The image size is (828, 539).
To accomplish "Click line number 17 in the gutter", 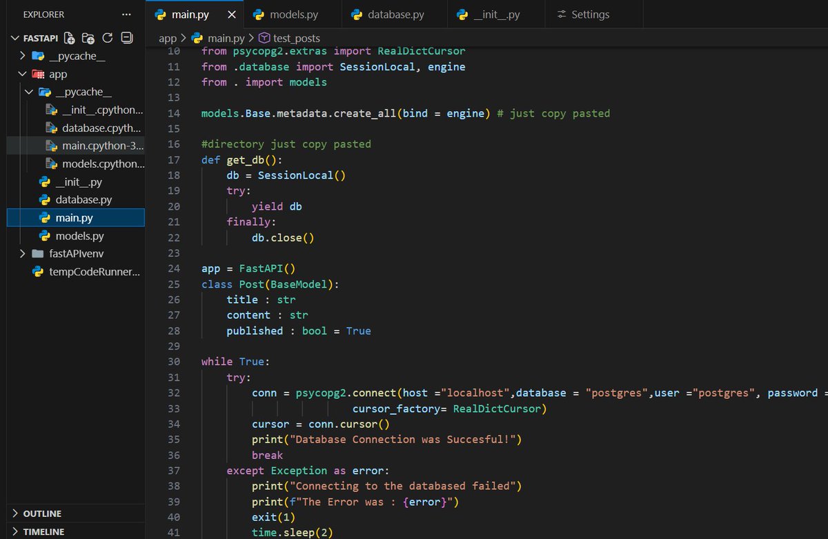I will click(x=174, y=159).
